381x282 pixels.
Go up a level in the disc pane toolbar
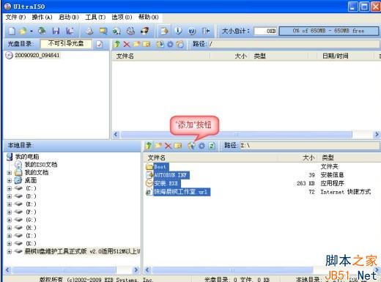[117, 44]
